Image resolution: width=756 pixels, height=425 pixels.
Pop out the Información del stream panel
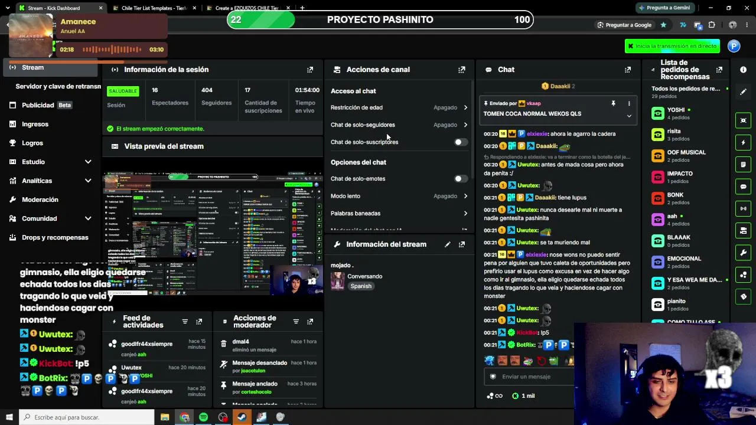point(462,244)
